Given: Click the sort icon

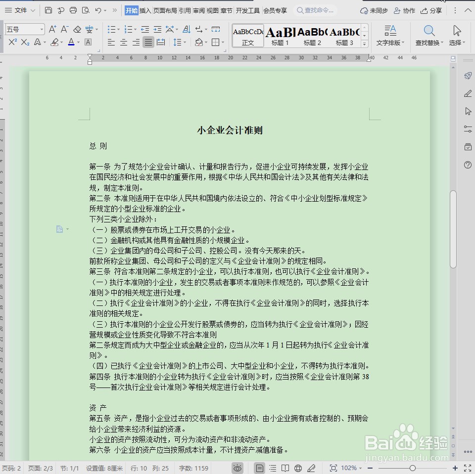Looking at the screenshot, I should (x=187, y=29).
